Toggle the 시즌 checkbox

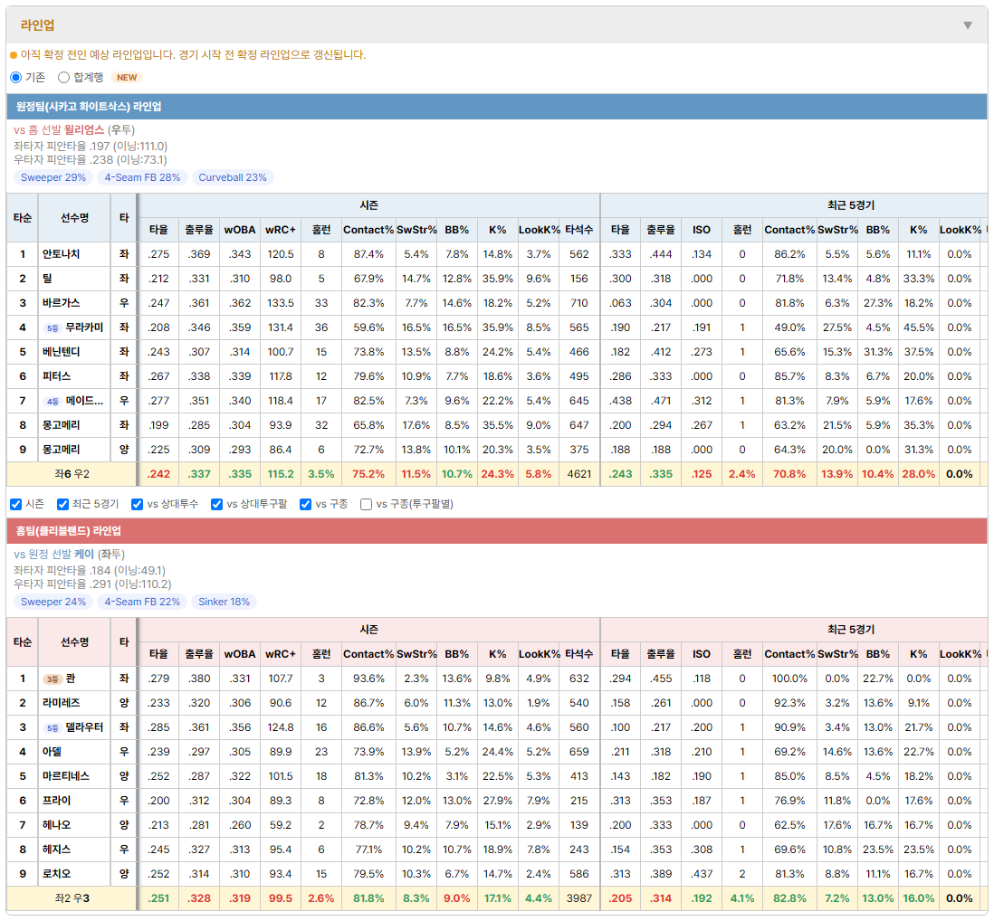pyautogui.click(x=16, y=504)
